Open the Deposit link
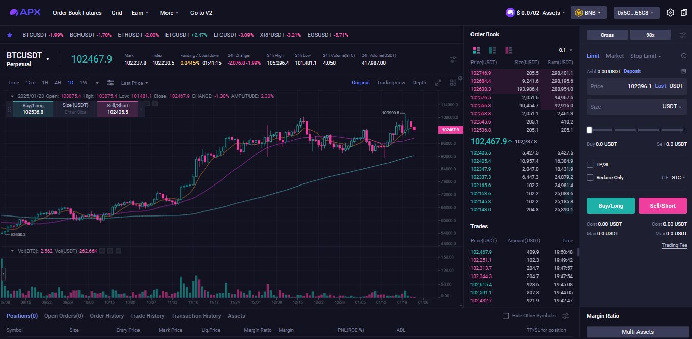This screenshot has width=692, height=339. point(631,71)
